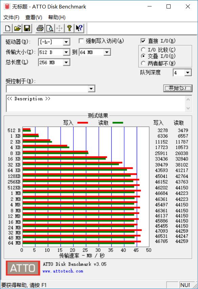The image size is (198, 289).
Task: Close the ATTO Disk Benchmark window
Action: [x=188, y=6]
